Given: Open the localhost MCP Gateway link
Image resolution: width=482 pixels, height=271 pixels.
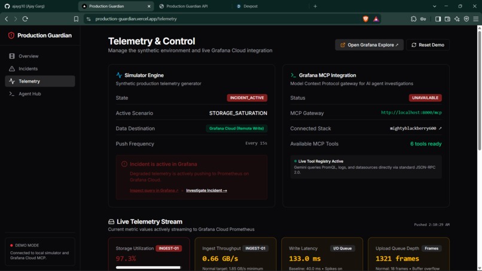Looking at the screenshot, I should point(411,112).
